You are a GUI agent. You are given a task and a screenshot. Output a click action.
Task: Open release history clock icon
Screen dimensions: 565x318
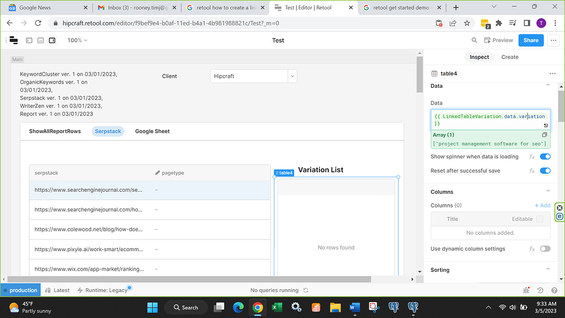539,290
